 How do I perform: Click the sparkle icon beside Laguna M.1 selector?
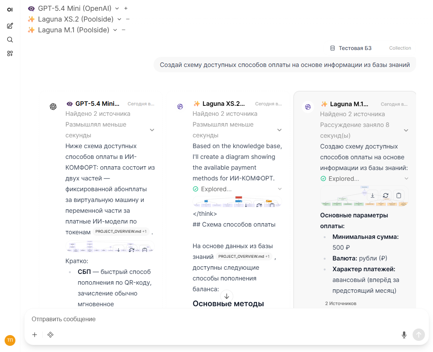(x=31, y=30)
